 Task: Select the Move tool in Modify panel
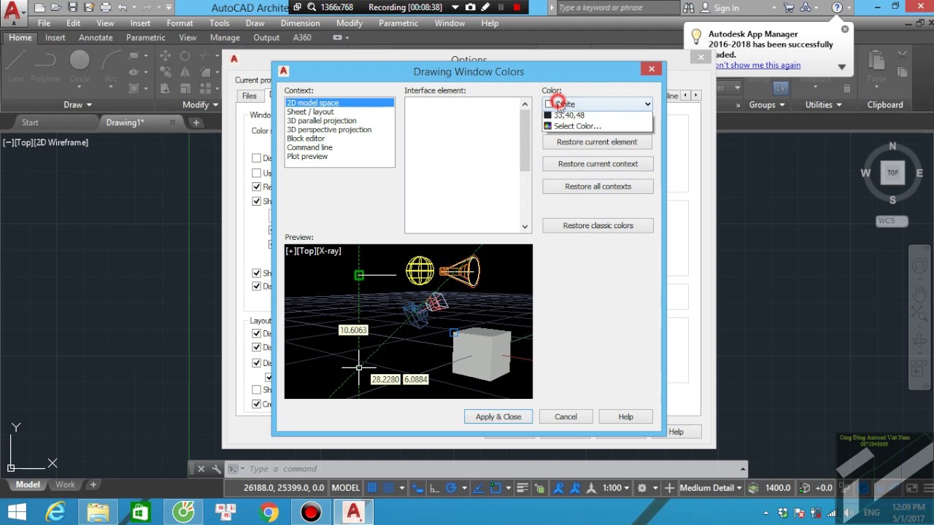165,56
